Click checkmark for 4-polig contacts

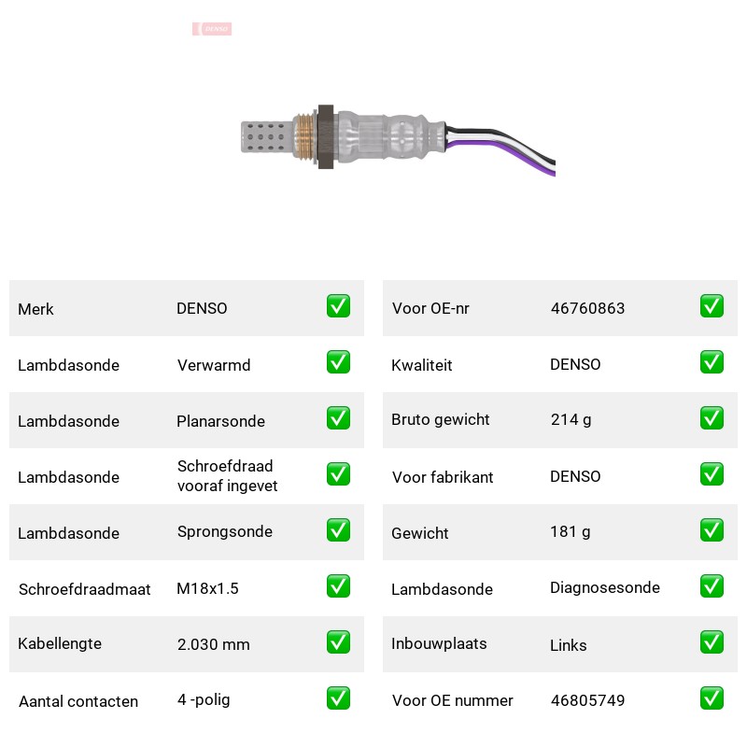pos(338,698)
